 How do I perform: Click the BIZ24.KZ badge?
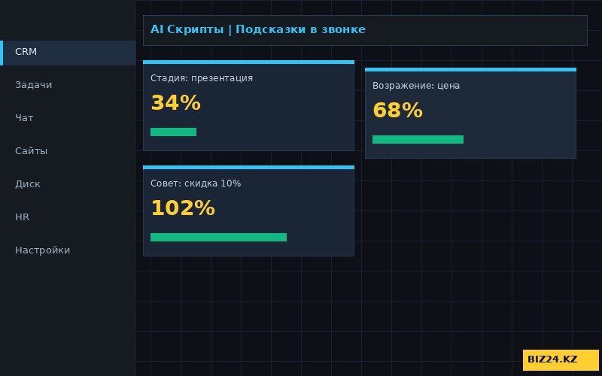click(561, 360)
